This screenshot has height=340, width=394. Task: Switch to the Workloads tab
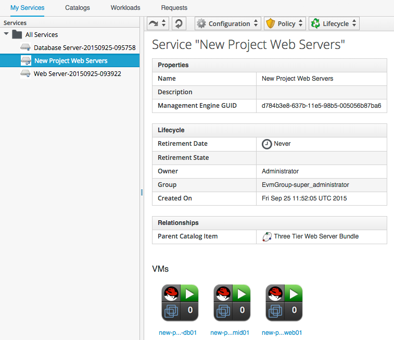coord(125,8)
